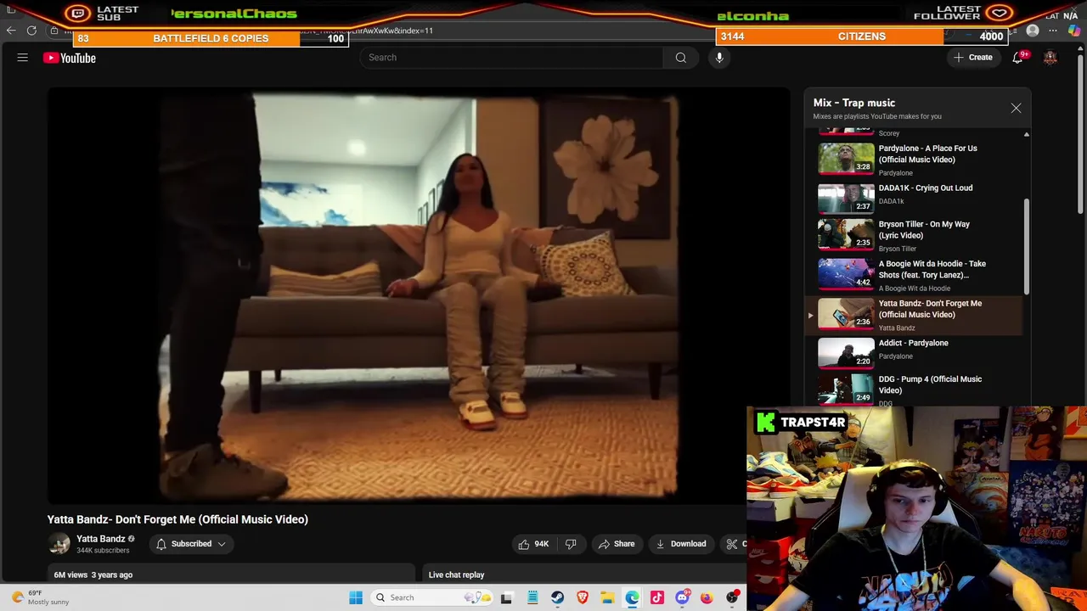Image resolution: width=1087 pixels, height=611 pixels.
Task: Open the Notepad app in taskbar
Action: [x=532, y=597]
